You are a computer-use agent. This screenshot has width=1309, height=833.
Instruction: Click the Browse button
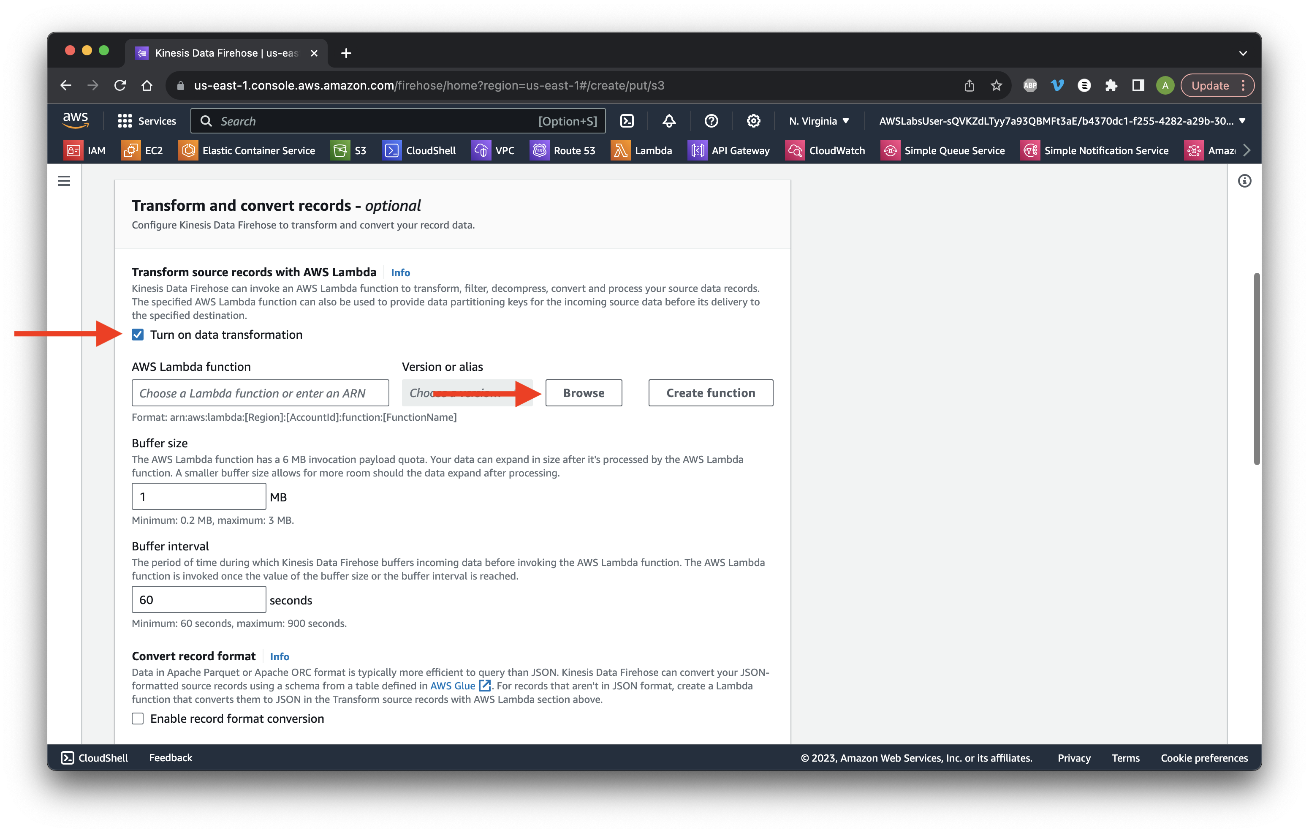point(583,392)
